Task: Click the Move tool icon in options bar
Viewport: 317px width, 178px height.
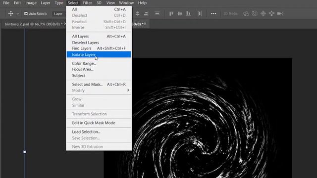Action: pos(11,13)
